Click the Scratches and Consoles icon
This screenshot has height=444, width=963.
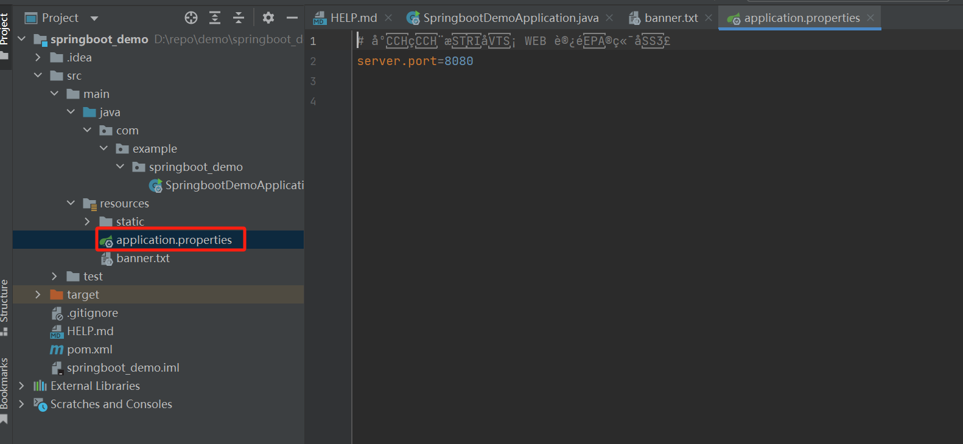coord(40,404)
